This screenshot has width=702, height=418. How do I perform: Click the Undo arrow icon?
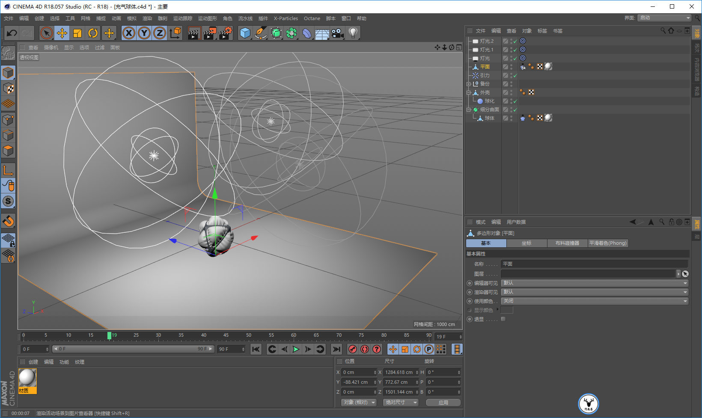(12, 33)
